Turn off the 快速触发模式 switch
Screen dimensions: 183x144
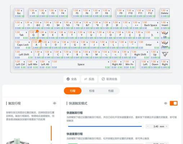[174, 103]
